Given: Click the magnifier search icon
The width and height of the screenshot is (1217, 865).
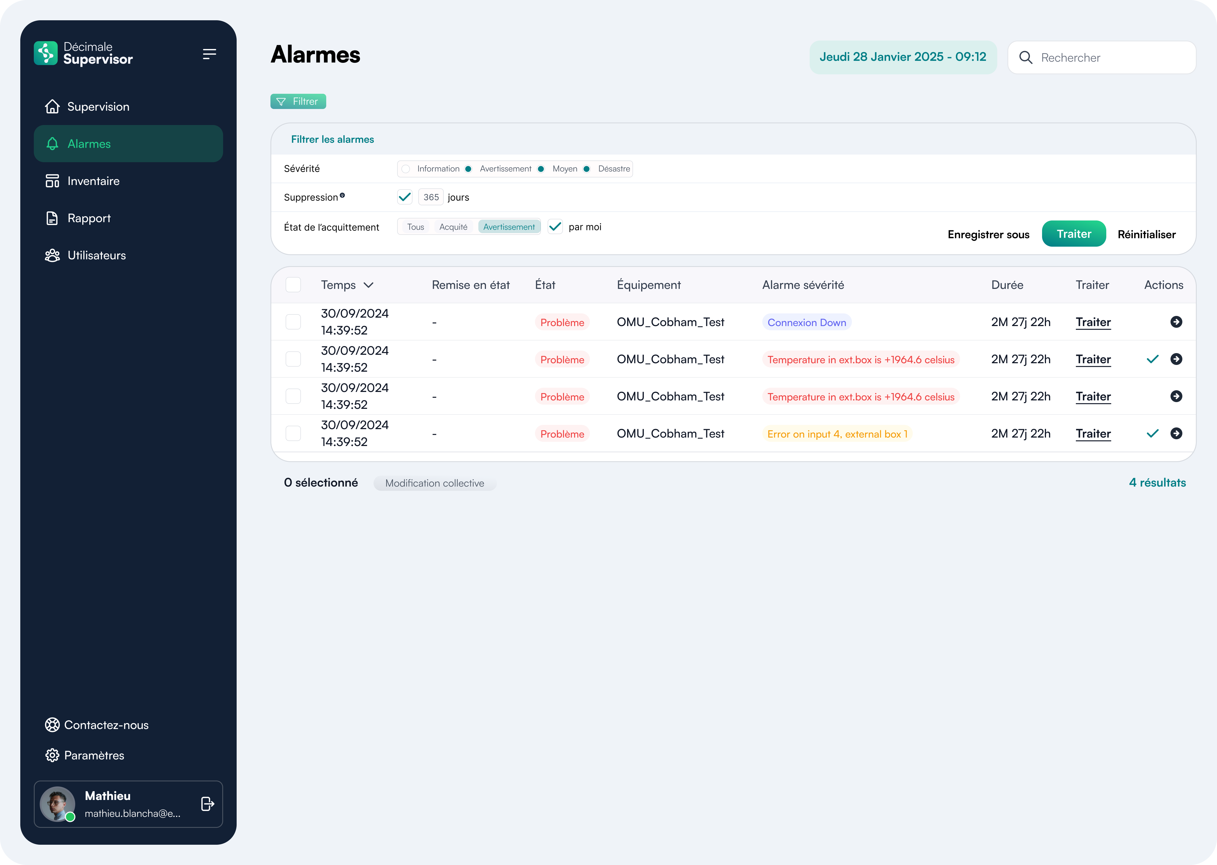Looking at the screenshot, I should coord(1026,57).
